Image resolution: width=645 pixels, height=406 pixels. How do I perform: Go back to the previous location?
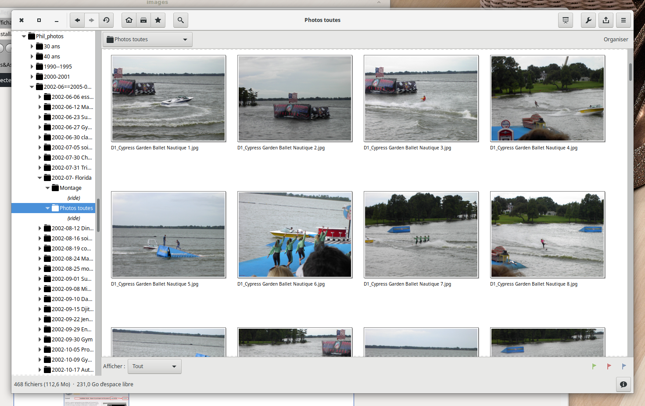click(77, 20)
